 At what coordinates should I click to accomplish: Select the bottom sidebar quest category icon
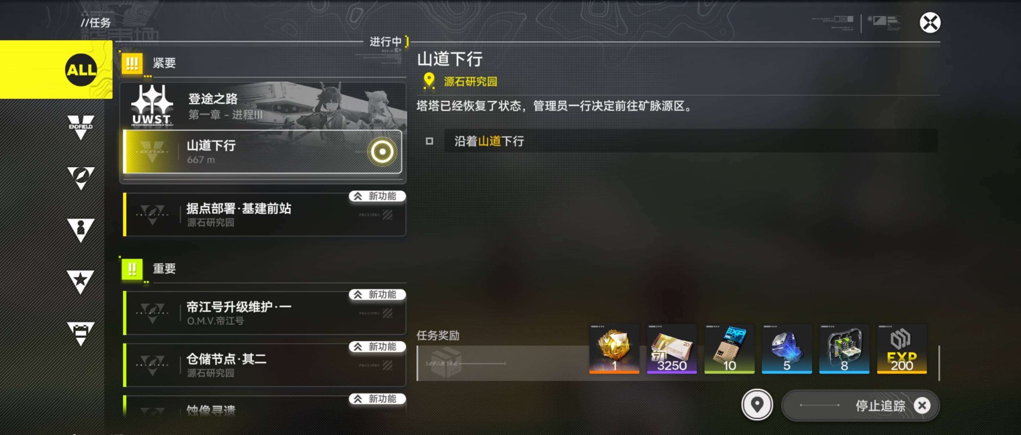(x=81, y=333)
